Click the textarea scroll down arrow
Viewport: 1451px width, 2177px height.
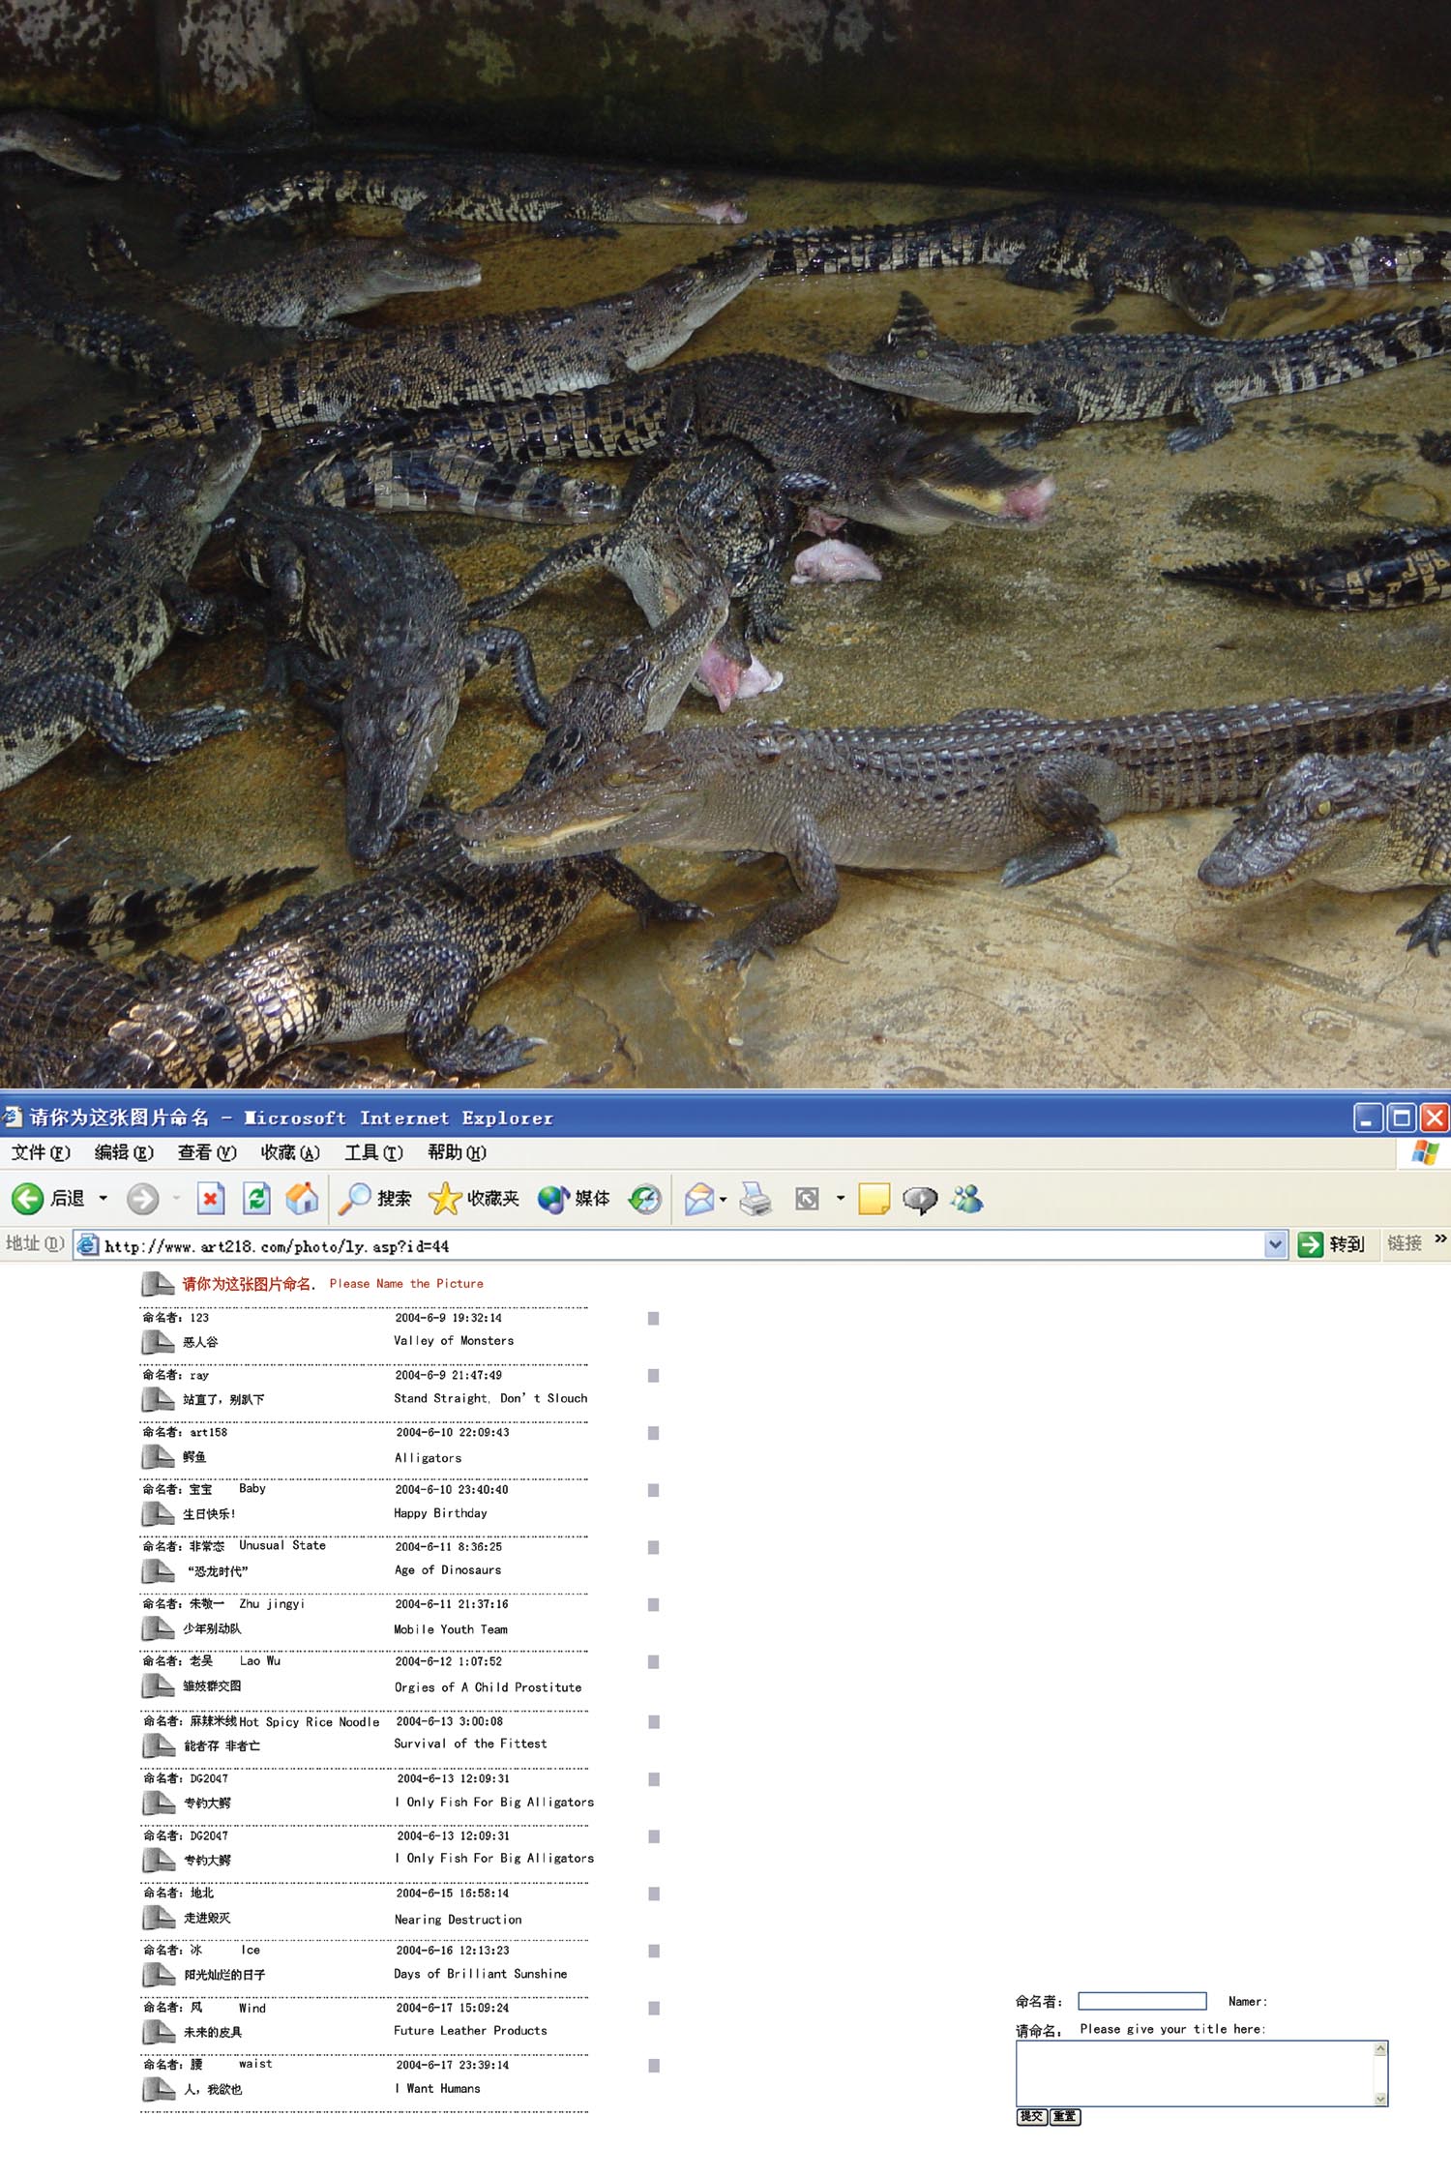coord(1380,2099)
